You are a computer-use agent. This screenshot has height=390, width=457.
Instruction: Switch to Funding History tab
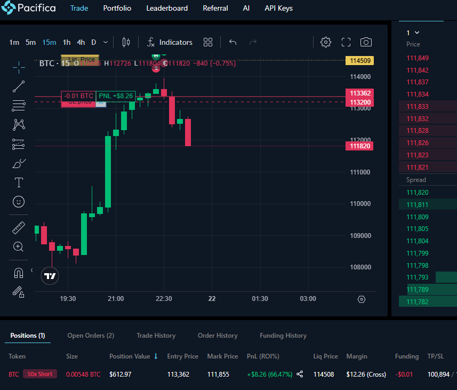[283, 336]
